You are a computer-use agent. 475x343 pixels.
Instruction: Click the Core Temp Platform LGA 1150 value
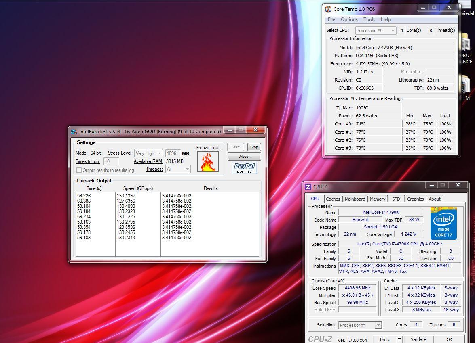[404, 56]
